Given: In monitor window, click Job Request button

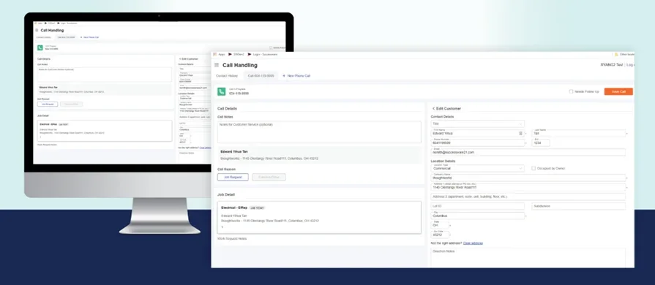Looking at the screenshot, I should (x=48, y=104).
